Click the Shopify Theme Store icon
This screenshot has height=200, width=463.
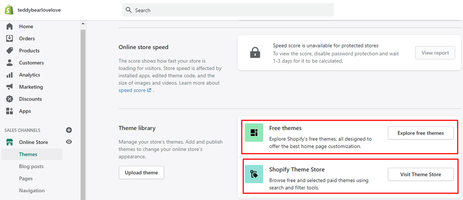tap(254, 174)
